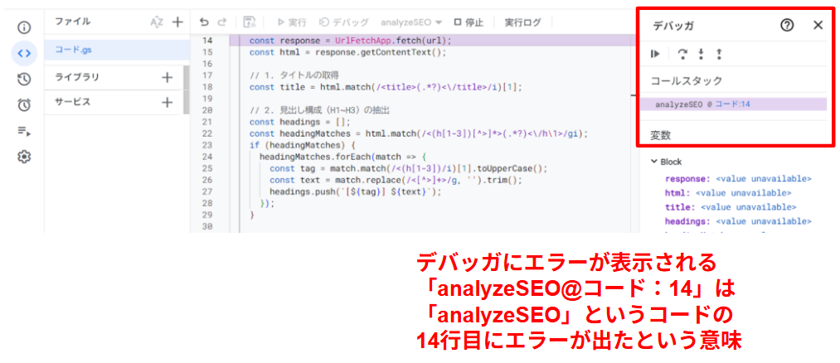Select the コード.gs file
The image size is (840, 363).
74,50
